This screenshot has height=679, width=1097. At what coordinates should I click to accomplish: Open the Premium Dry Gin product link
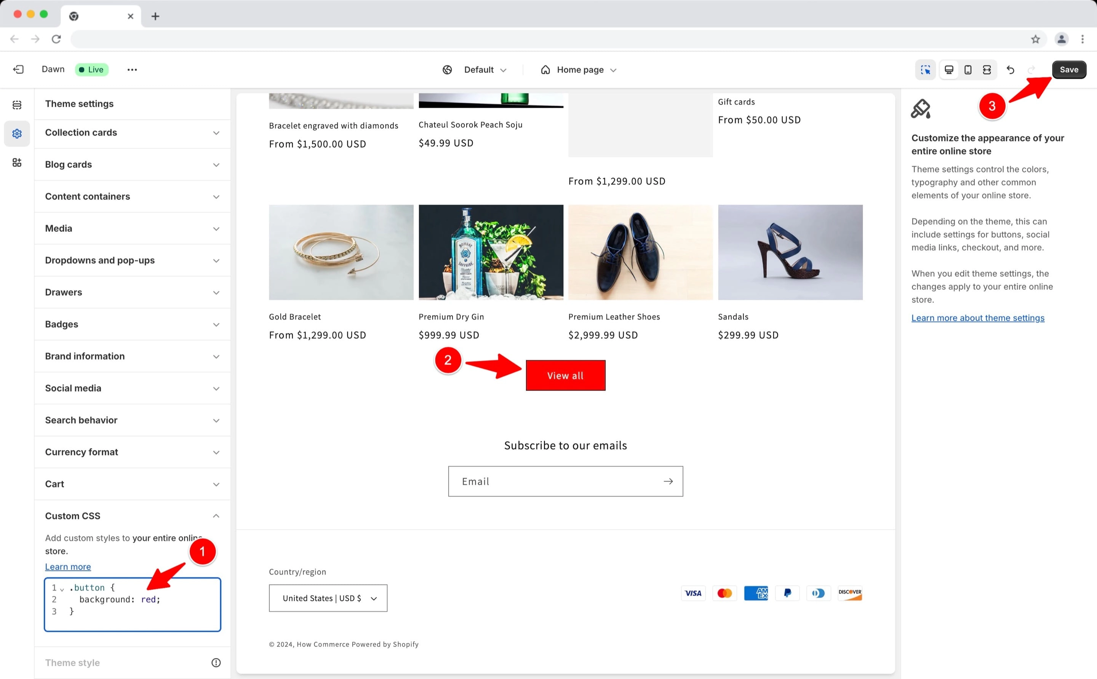point(451,317)
